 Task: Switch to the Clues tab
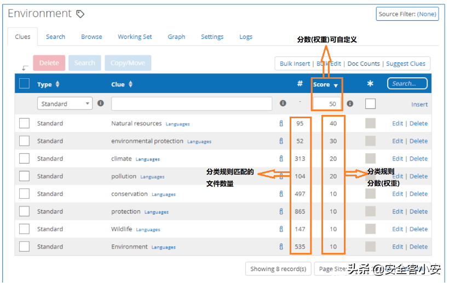(22, 37)
